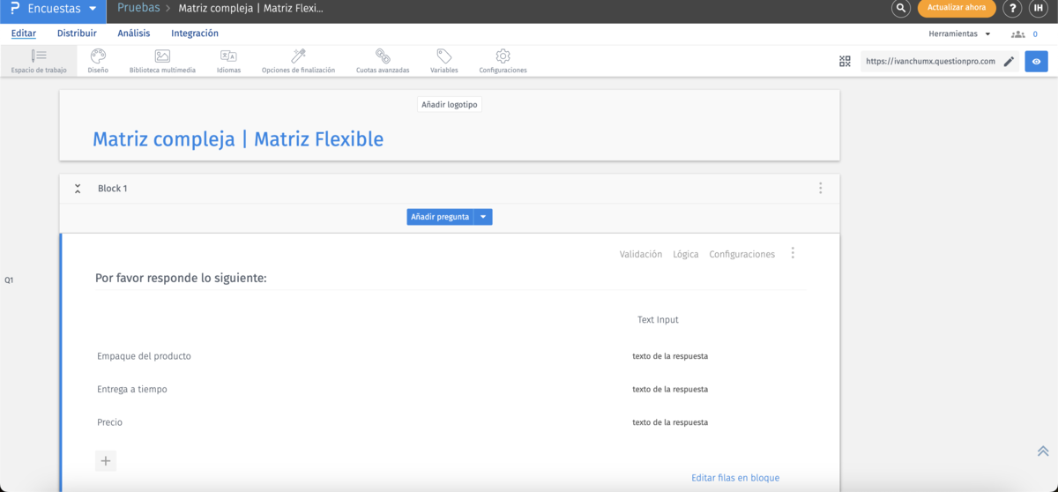Preview survey with the eye button
The width and height of the screenshot is (1058, 492).
pyautogui.click(x=1036, y=62)
